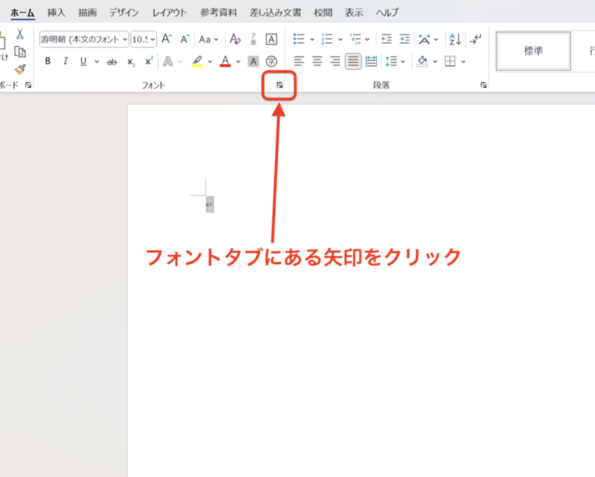
Task: Open Font dialog launcher arrow
Action: [280, 85]
